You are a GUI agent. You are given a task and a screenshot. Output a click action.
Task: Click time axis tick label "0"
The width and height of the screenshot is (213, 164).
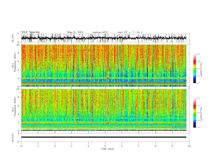pos(21,146)
